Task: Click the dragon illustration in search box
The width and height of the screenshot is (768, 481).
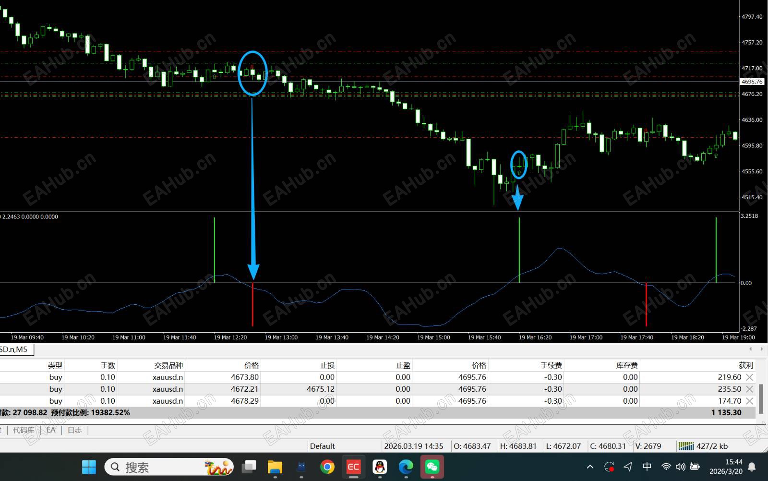Action: pos(218,467)
